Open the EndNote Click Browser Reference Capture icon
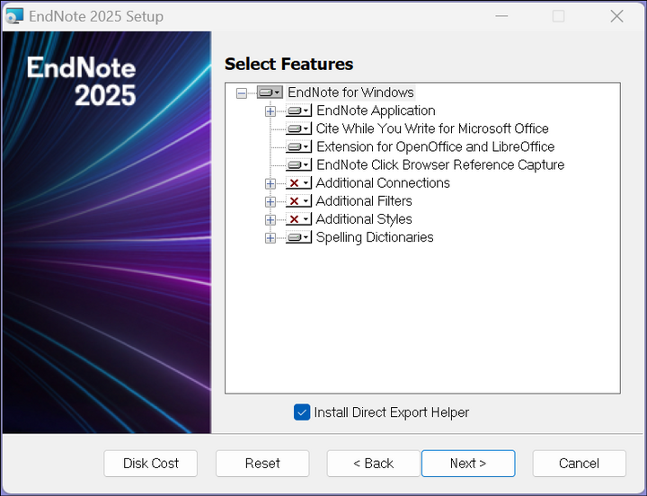Screen dimensions: 647x496 pos(298,165)
